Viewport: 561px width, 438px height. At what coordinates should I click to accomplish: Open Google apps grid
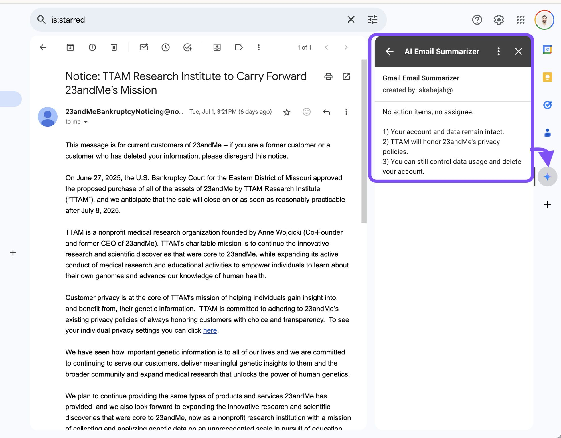click(x=521, y=20)
